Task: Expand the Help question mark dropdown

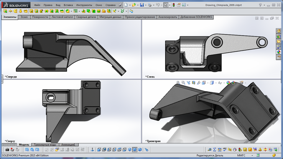Action: coord(264,5)
